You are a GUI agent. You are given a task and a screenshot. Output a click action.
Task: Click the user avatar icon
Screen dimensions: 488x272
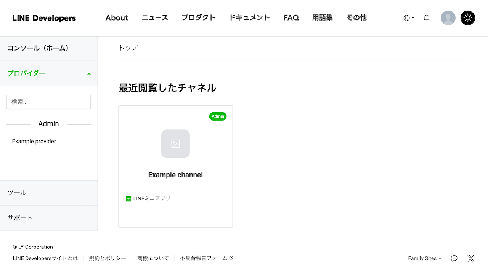(x=448, y=18)
